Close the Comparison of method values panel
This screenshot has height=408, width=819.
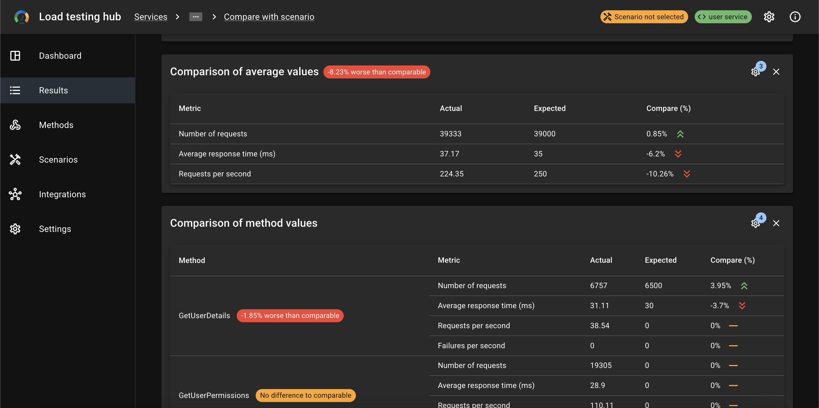[776, 223]
